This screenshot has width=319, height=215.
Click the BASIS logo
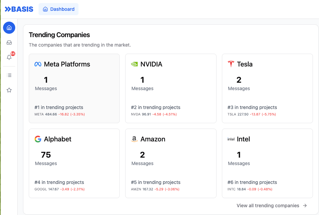[x=19, y=9]
